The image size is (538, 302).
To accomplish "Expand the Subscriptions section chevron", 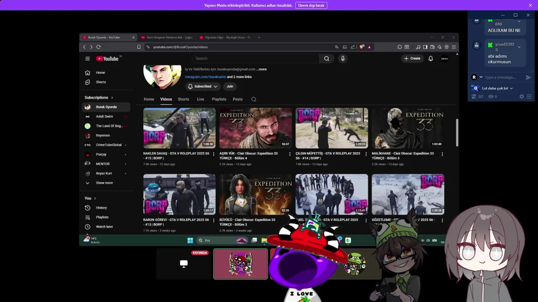I will tap(112, 98).
